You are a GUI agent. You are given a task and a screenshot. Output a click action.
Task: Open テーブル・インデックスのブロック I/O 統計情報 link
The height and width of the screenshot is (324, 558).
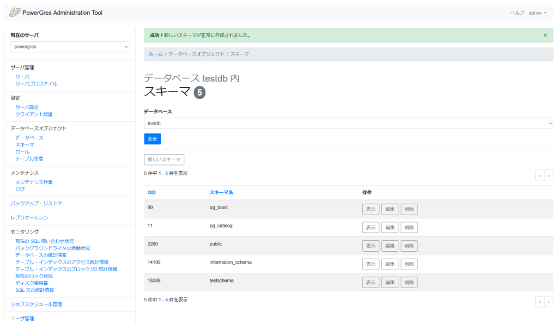(66, 269)
